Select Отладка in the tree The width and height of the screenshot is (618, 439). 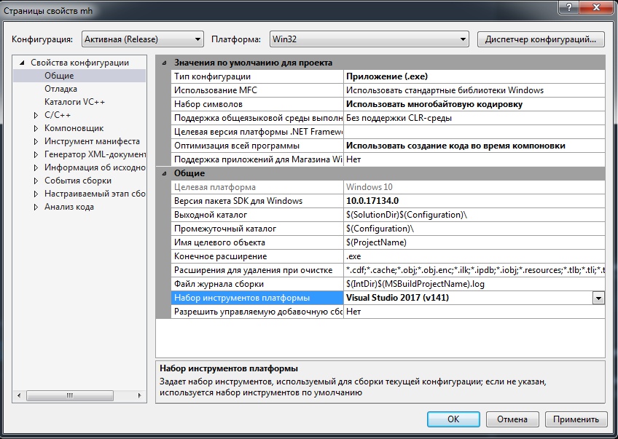click(x=60, y=89)
